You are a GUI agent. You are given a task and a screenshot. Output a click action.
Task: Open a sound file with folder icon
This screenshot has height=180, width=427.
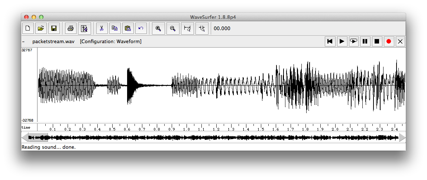[x=41, y=28]
